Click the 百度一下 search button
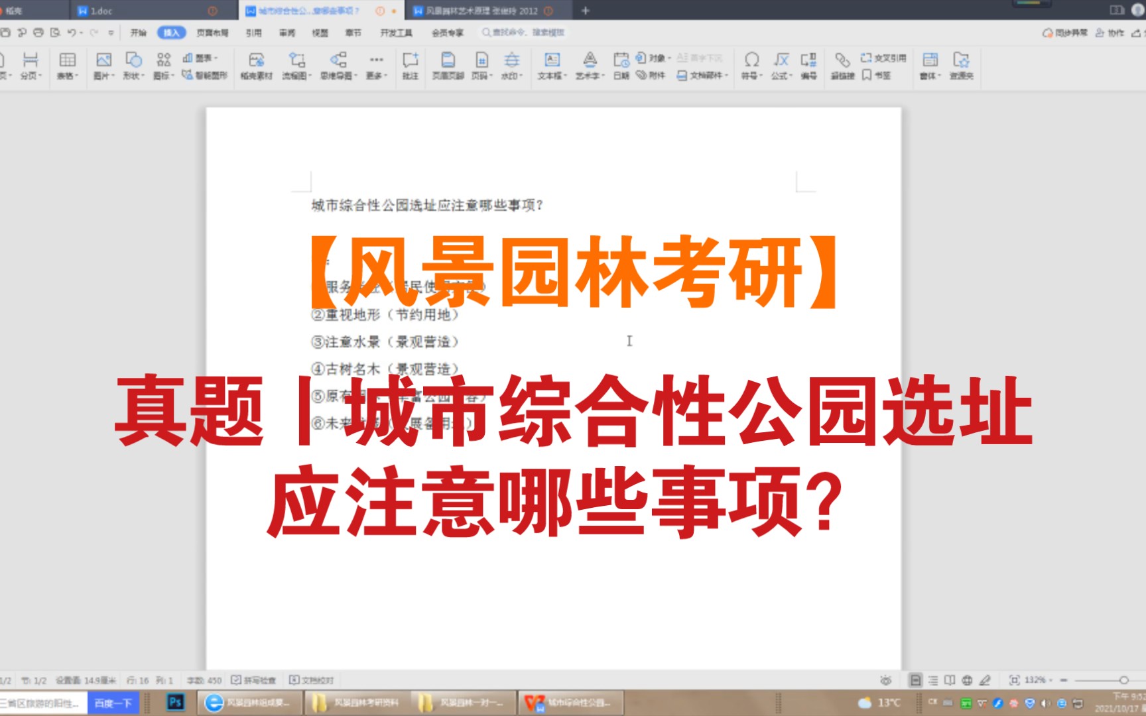This screenshot has width=1146, height=716. click(113, 703)
